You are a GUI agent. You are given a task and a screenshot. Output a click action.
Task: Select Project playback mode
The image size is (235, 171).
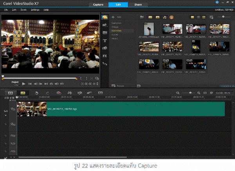[15, 82]
